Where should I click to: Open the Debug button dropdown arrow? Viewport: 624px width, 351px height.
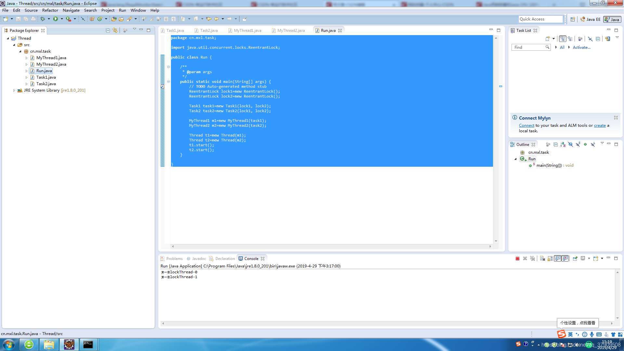(x=49, y=19)
